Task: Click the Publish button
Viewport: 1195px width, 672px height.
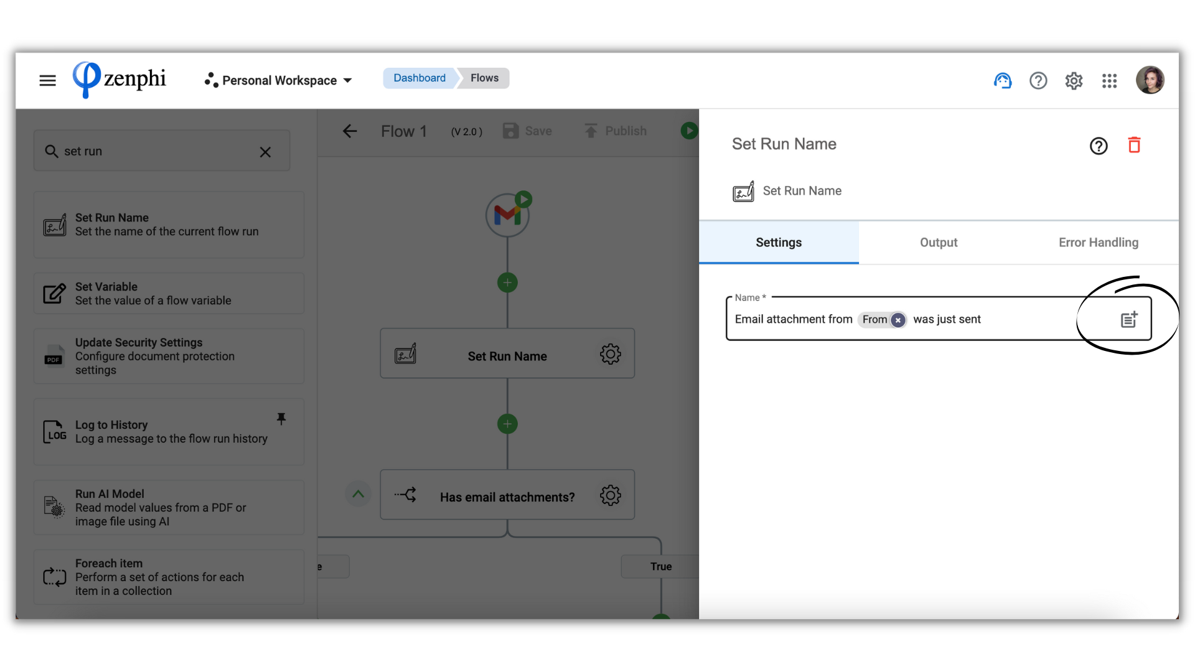Action: 615,131
